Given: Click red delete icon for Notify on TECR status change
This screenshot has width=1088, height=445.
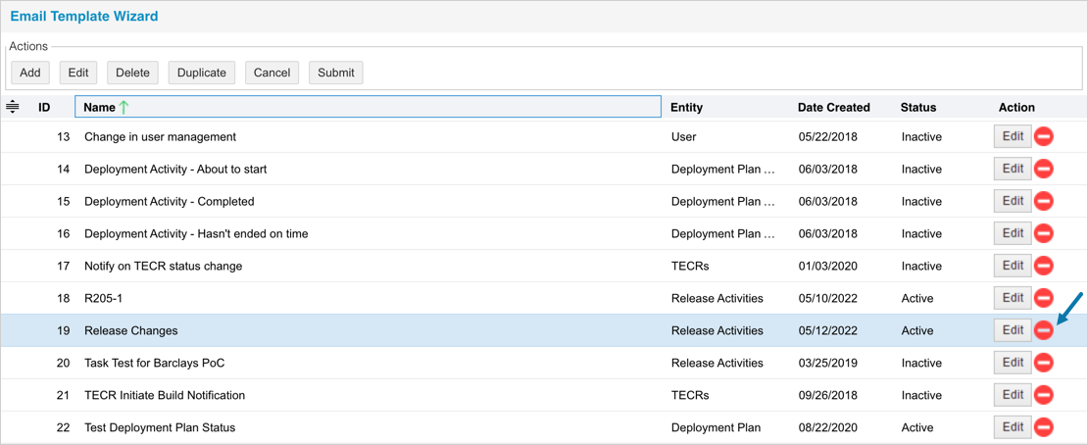Looking at the screenshot, I should coord(1044,266).
